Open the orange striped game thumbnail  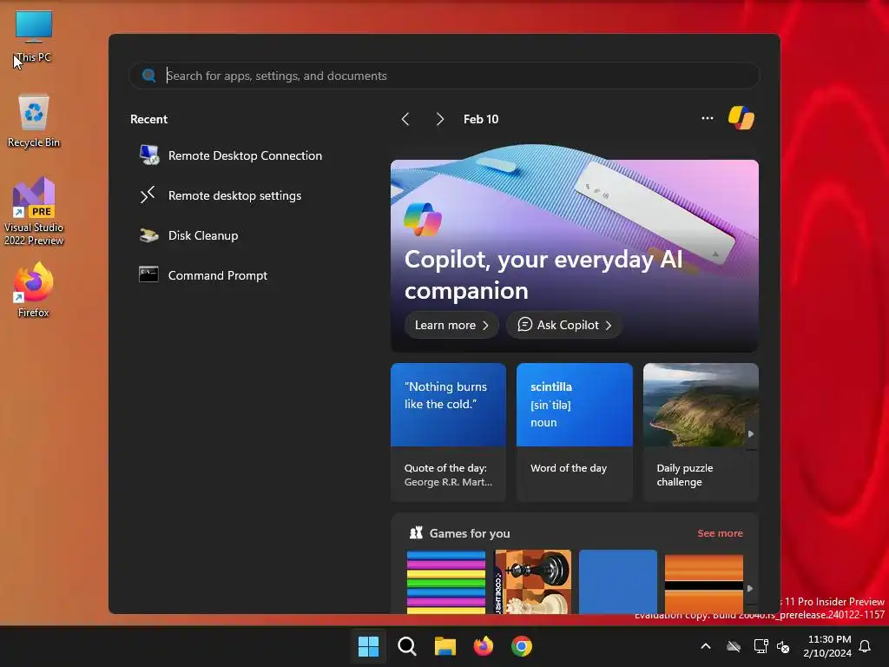[703, 584]
